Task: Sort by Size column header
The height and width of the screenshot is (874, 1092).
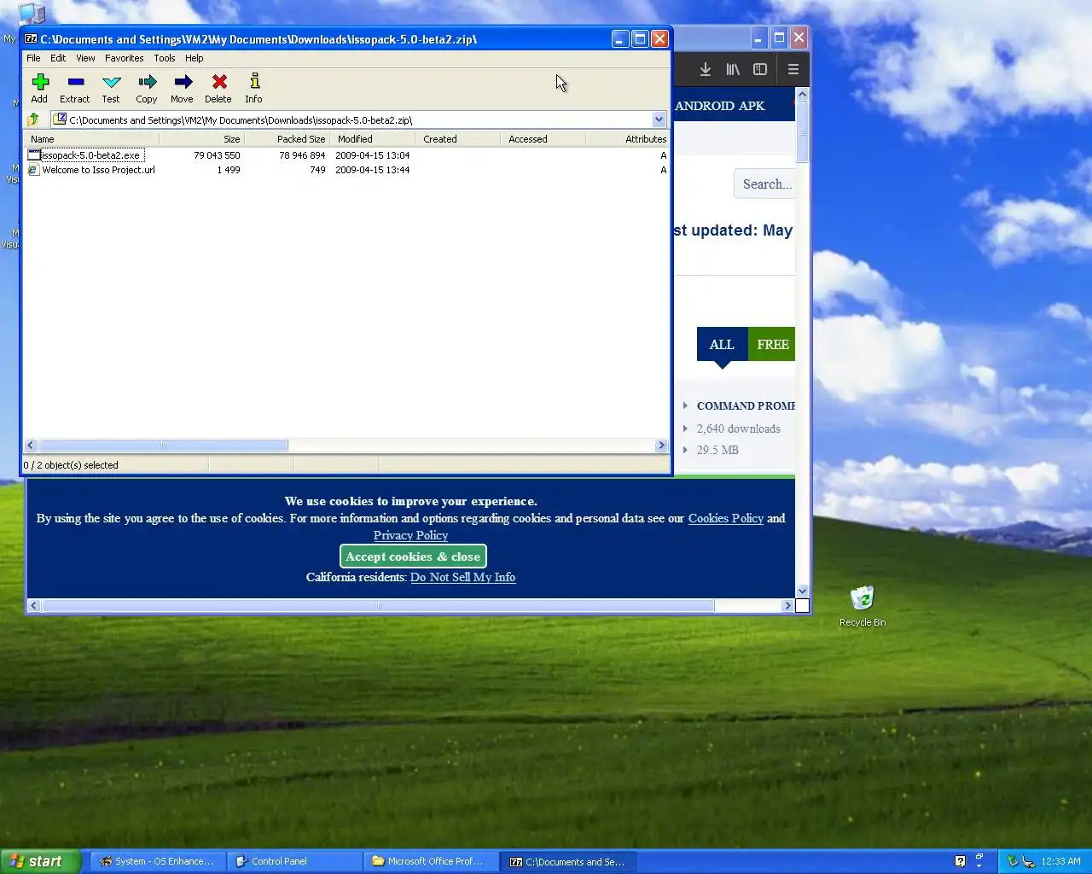Action: coord(201,139)
